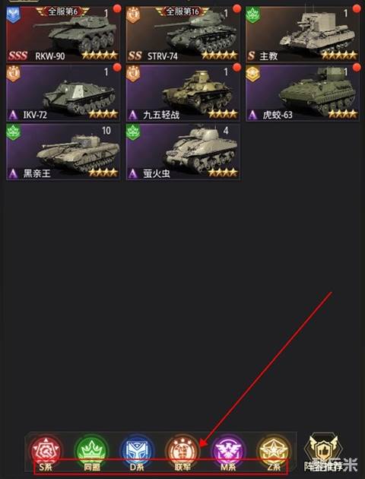Viewport: 365px width, 479px height.
Task: Open the 主教 S-rank tank card
Action: click(x=303, y=34)
